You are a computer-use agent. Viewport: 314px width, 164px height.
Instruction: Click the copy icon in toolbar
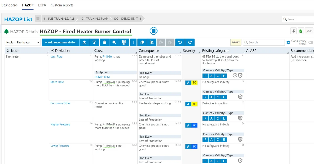[x=142, y=42]
